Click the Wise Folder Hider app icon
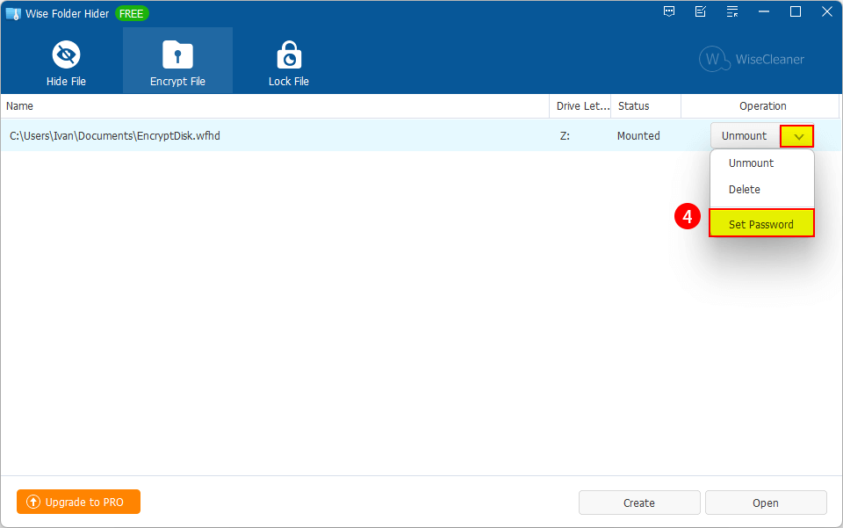This screenshot has height=528, width=843. click(x=13, y=13)
